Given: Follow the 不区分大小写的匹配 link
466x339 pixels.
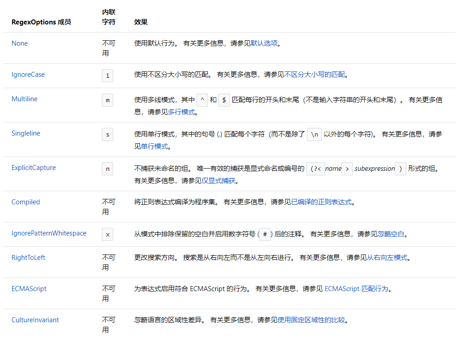Looking at the screenshot, I should pos(314,75).
